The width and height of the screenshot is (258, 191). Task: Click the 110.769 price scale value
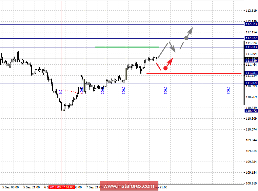coord(251,97)
